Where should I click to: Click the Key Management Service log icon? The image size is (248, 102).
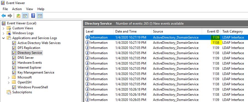[14, 72]
